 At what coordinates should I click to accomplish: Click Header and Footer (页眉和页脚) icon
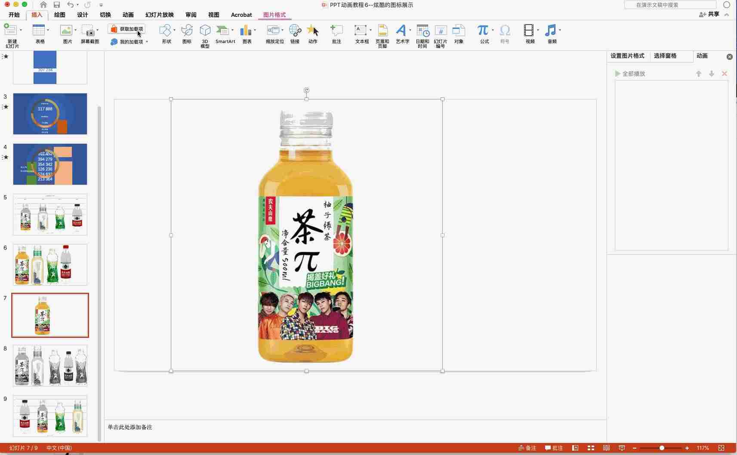coord(382,30)
